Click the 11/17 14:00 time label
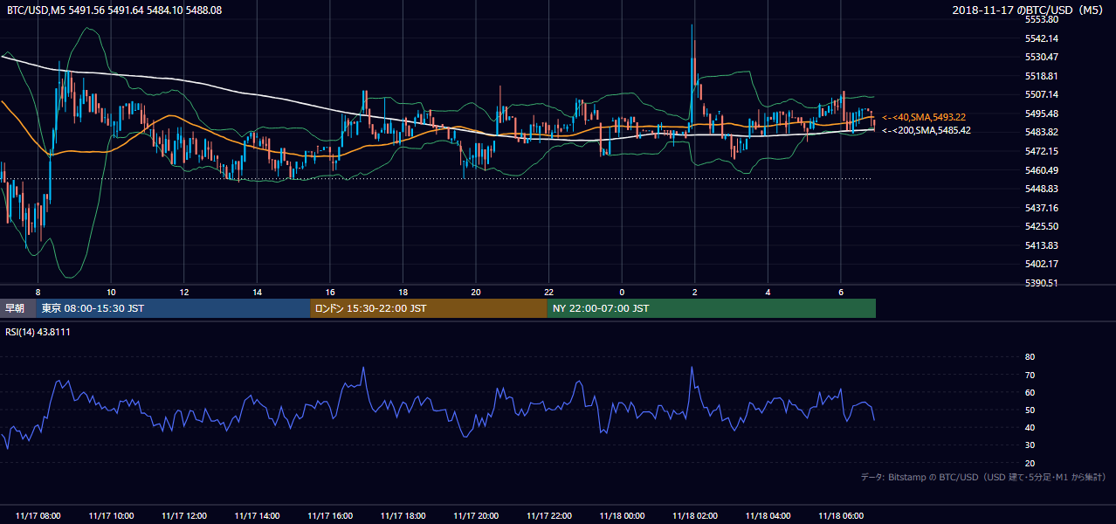Image resolution: width=1116 pixels, height=524 pixels. click(257, 515)
